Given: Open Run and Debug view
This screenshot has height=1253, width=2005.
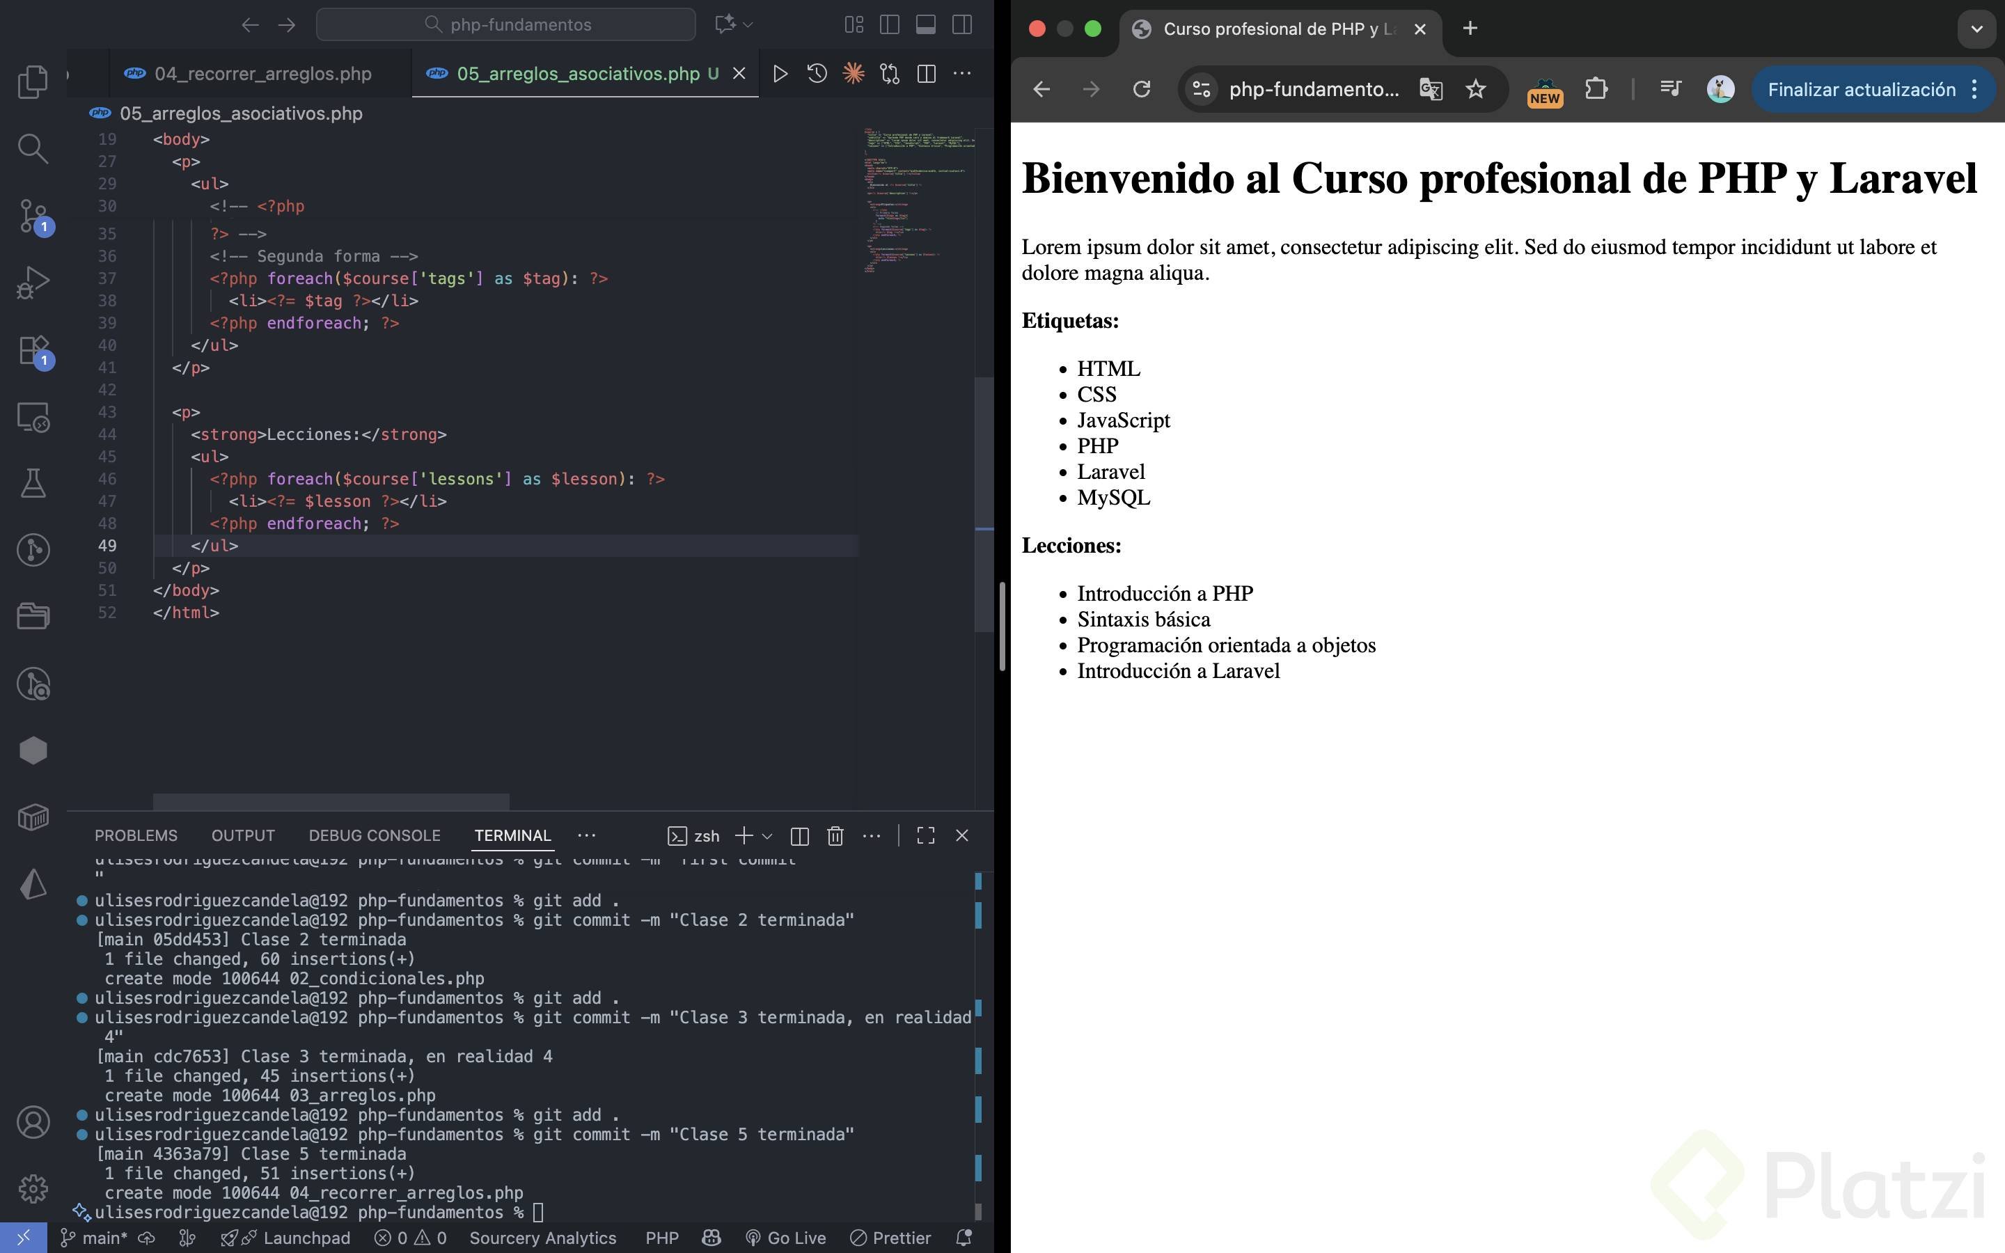Looking at the screenshot, I should [32, 283].
